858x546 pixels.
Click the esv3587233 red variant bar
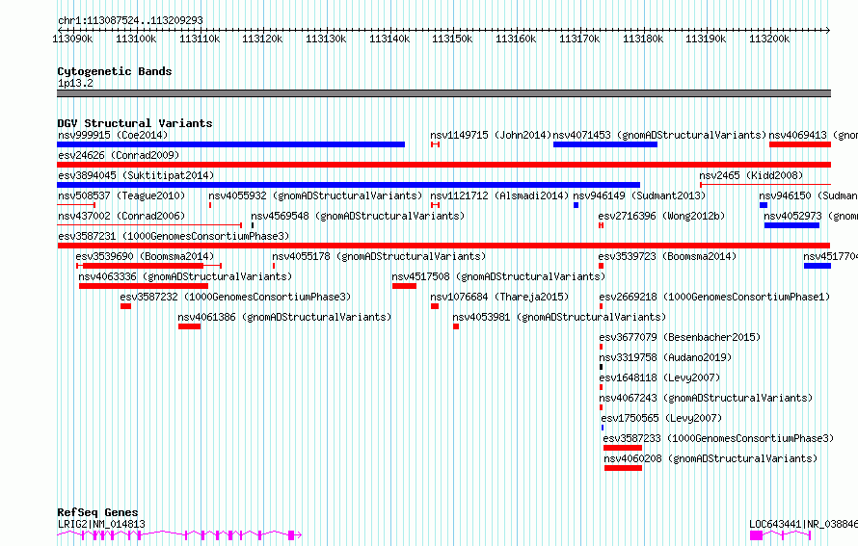623,448
